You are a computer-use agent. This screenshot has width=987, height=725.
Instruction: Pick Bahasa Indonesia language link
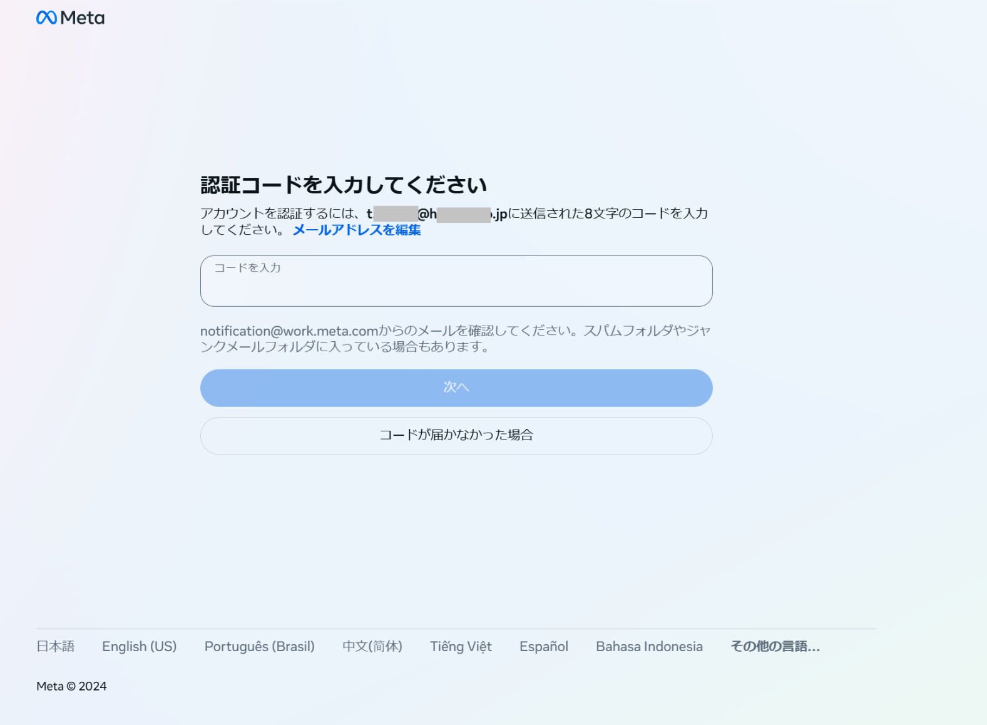(x=649, y=646)
